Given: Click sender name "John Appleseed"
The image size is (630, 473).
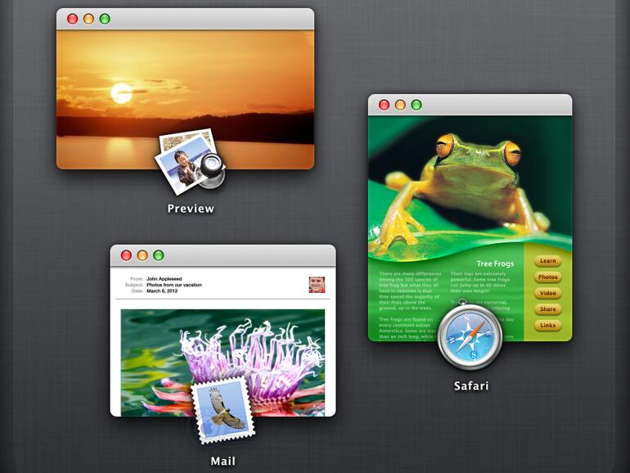Looking at the screenshot, I should [164, 278].
